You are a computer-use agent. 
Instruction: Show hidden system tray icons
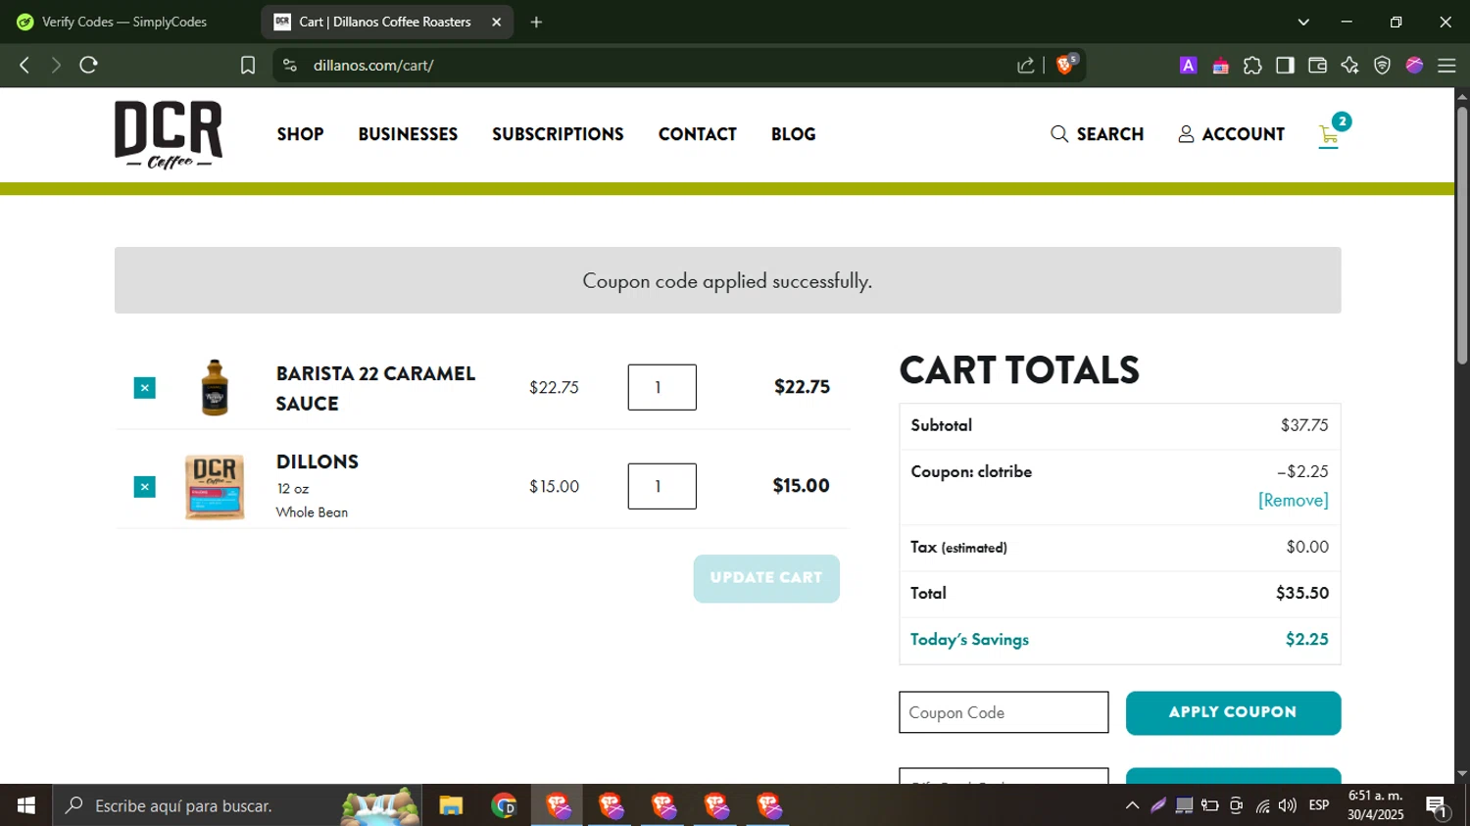click(1132, 805)
